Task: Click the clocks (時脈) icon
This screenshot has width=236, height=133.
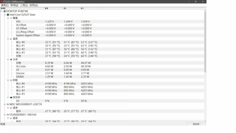Action: [x=11, y=80]
